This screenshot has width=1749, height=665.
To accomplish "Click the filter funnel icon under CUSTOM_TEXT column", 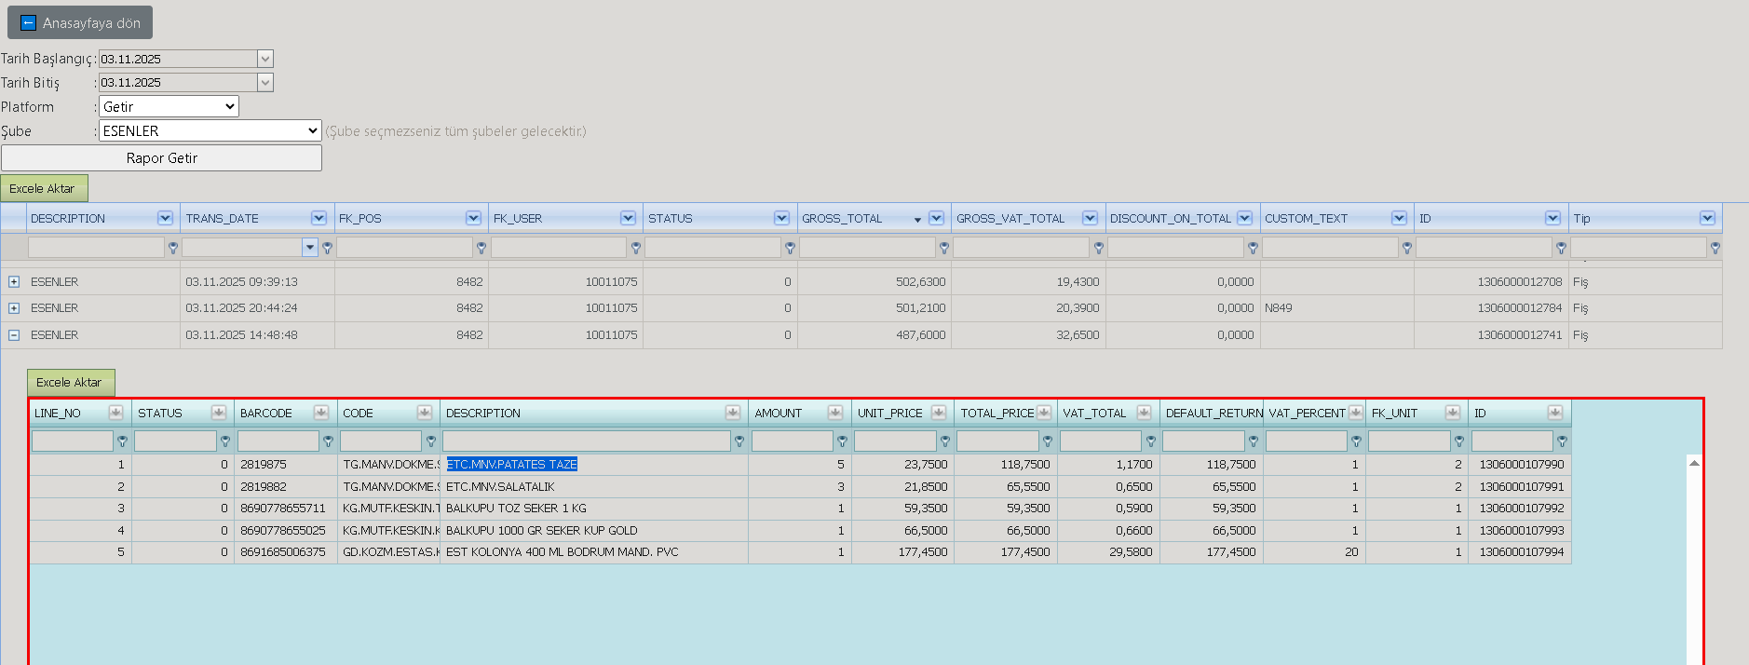I will [1406, 248].
